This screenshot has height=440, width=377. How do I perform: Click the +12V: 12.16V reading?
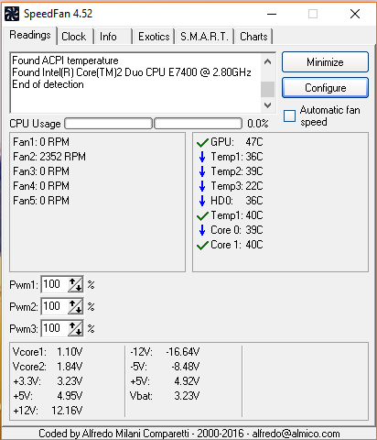click(x=48, y=411)
